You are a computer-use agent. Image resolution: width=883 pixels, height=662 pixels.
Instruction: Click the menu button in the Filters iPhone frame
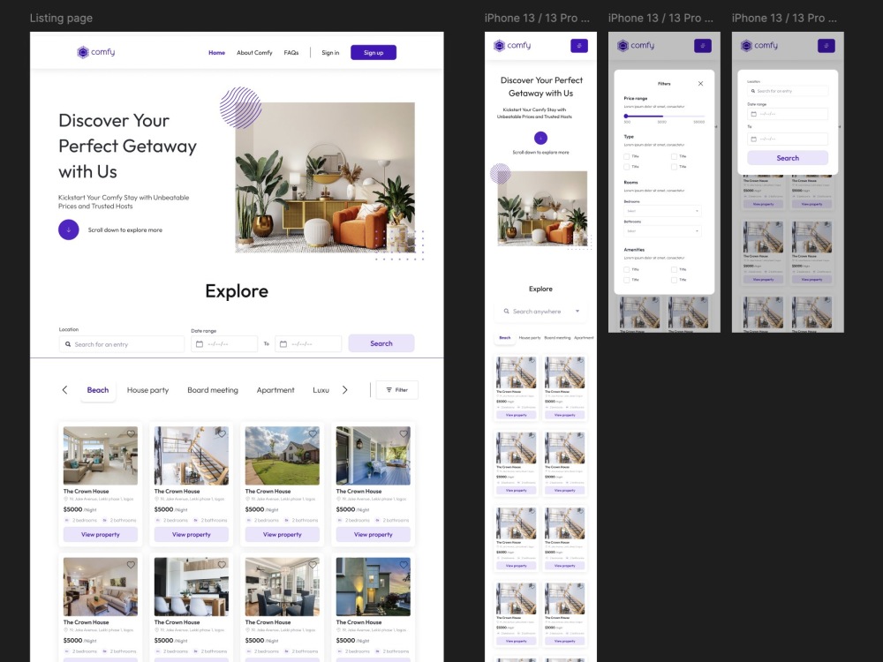click(702, 46)
